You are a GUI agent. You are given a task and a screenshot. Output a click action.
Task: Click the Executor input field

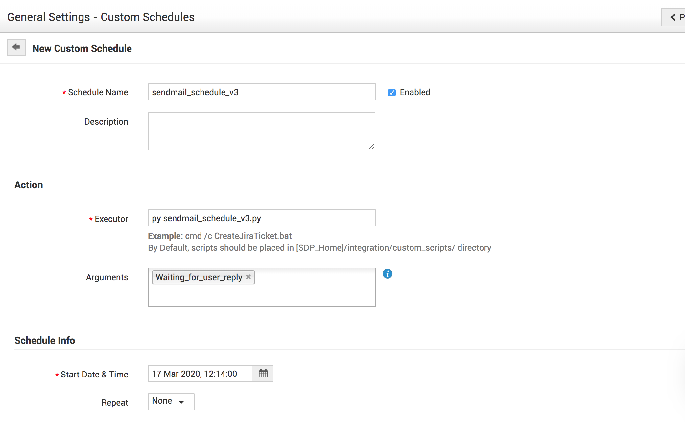tap(261, 218)
